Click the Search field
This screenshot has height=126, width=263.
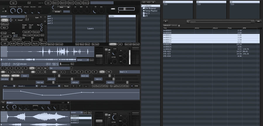point(220,21)
